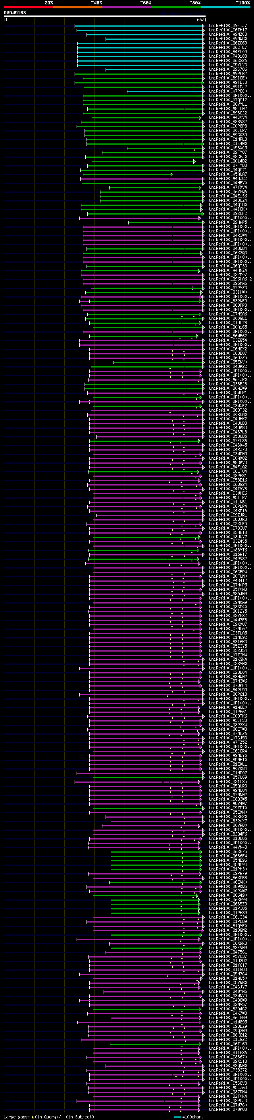Open hit UniRef100_C6THI7
This screenshot has height=1120, width=254.
point(228,30)
